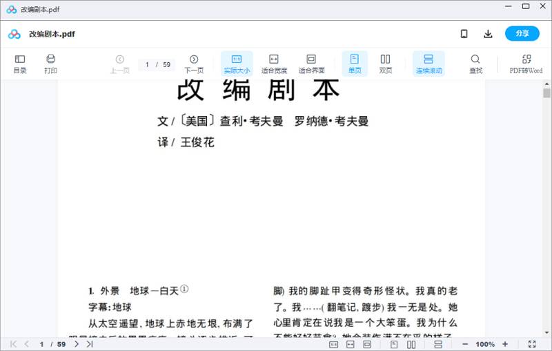Jump to last page in bottom bar

[x=90, y=344]
